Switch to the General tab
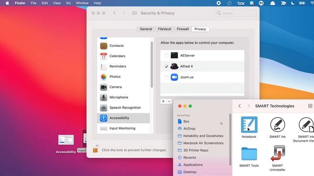 coord(146,29)
